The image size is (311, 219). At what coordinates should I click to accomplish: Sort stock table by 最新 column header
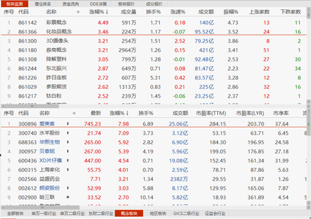click(x=96, y=113)
